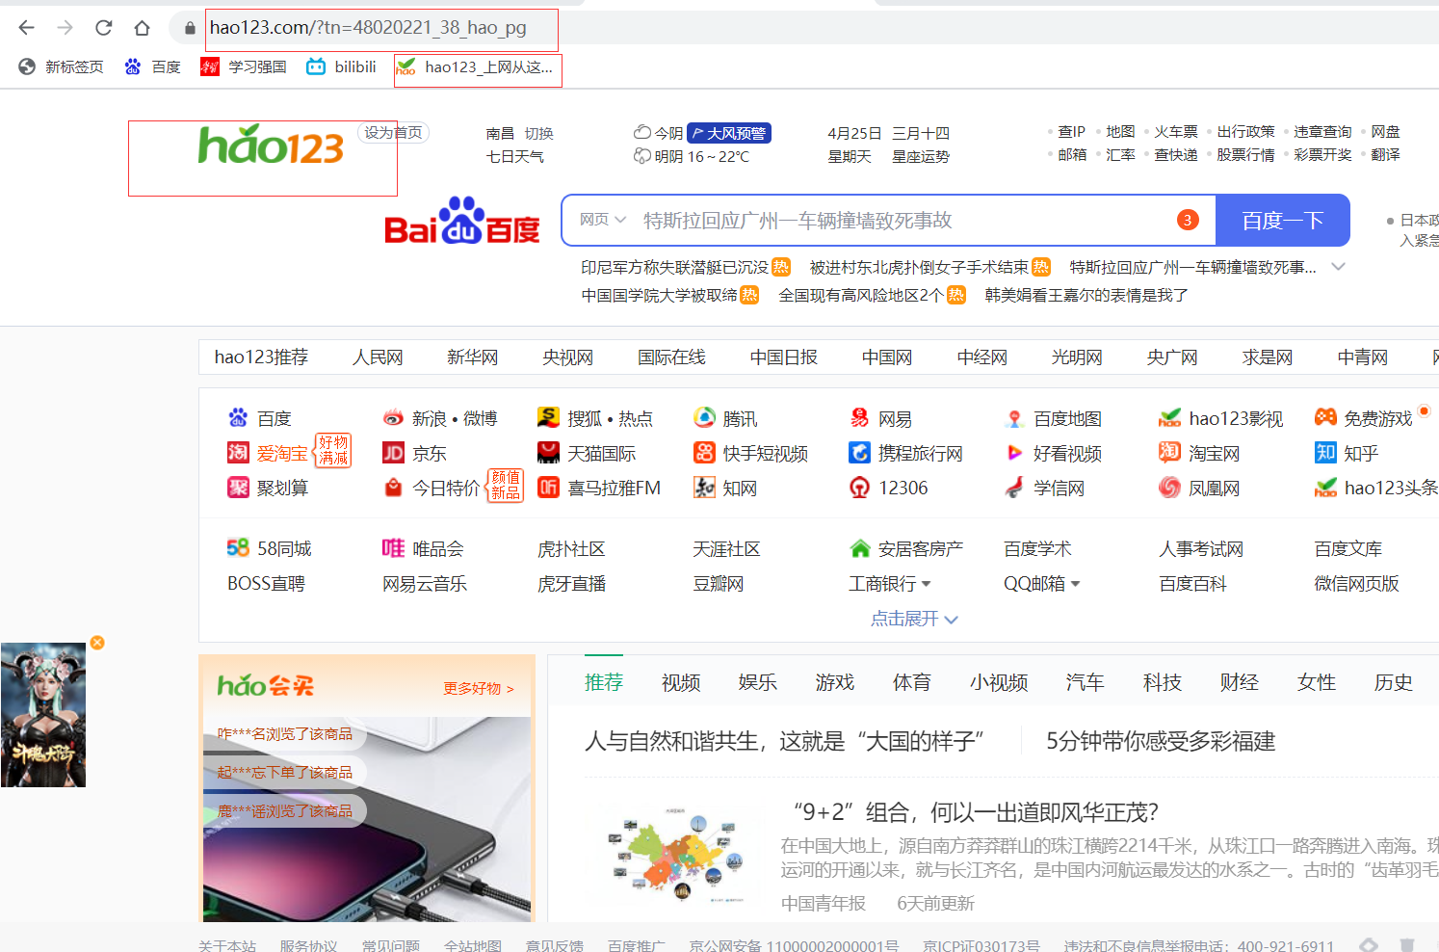
Task: Open the 查快递 tool link
Action: (x=1176, y=154)
